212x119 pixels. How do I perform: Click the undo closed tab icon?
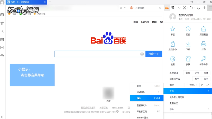pos(191,8)
